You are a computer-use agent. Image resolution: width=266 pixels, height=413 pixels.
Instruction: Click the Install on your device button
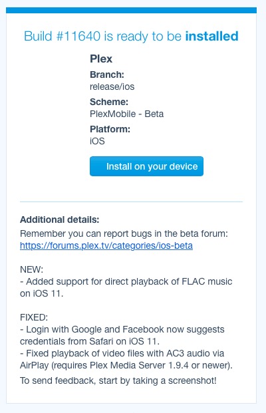[146, 166]
